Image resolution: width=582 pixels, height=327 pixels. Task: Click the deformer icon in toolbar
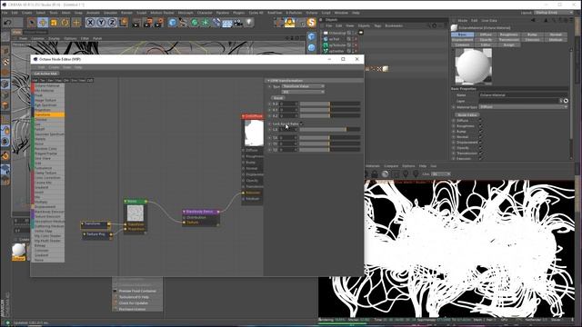216,23
